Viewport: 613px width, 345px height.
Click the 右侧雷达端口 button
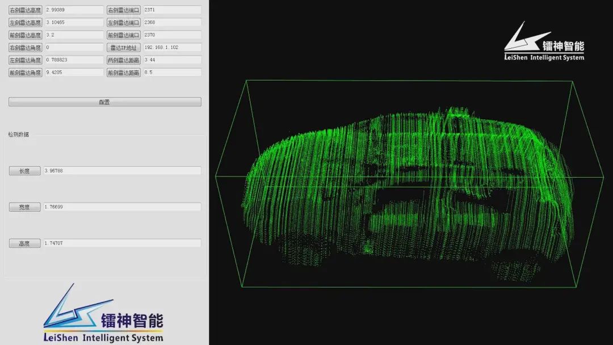(124, 10)
